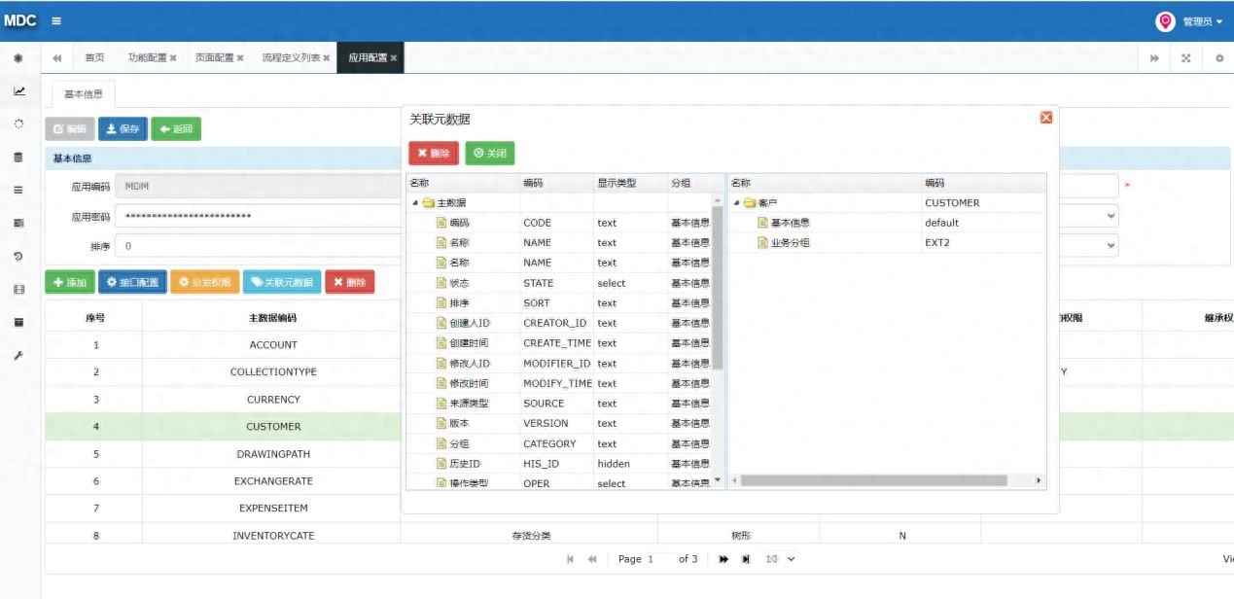Click the horizontal scrollbar of right tree
Viewport: 1234px width, 599px height.
tap(876, 480)
